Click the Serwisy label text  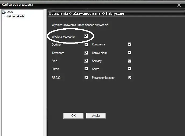click(x=97, y=61)
